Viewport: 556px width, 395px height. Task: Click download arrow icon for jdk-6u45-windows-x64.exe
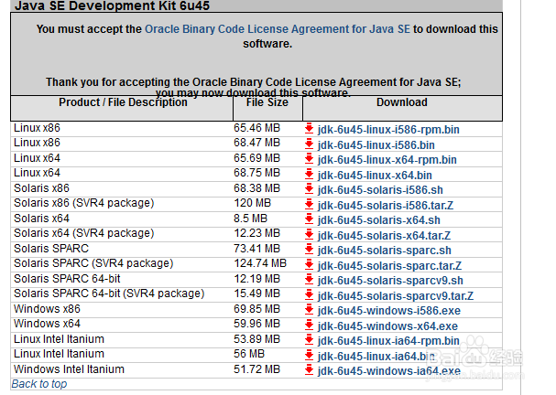310,325
